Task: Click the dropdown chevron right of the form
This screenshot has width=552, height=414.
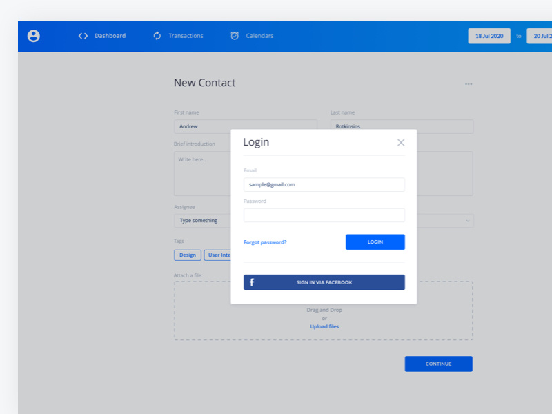Action: pyautogui.click(x=466, y=220)
